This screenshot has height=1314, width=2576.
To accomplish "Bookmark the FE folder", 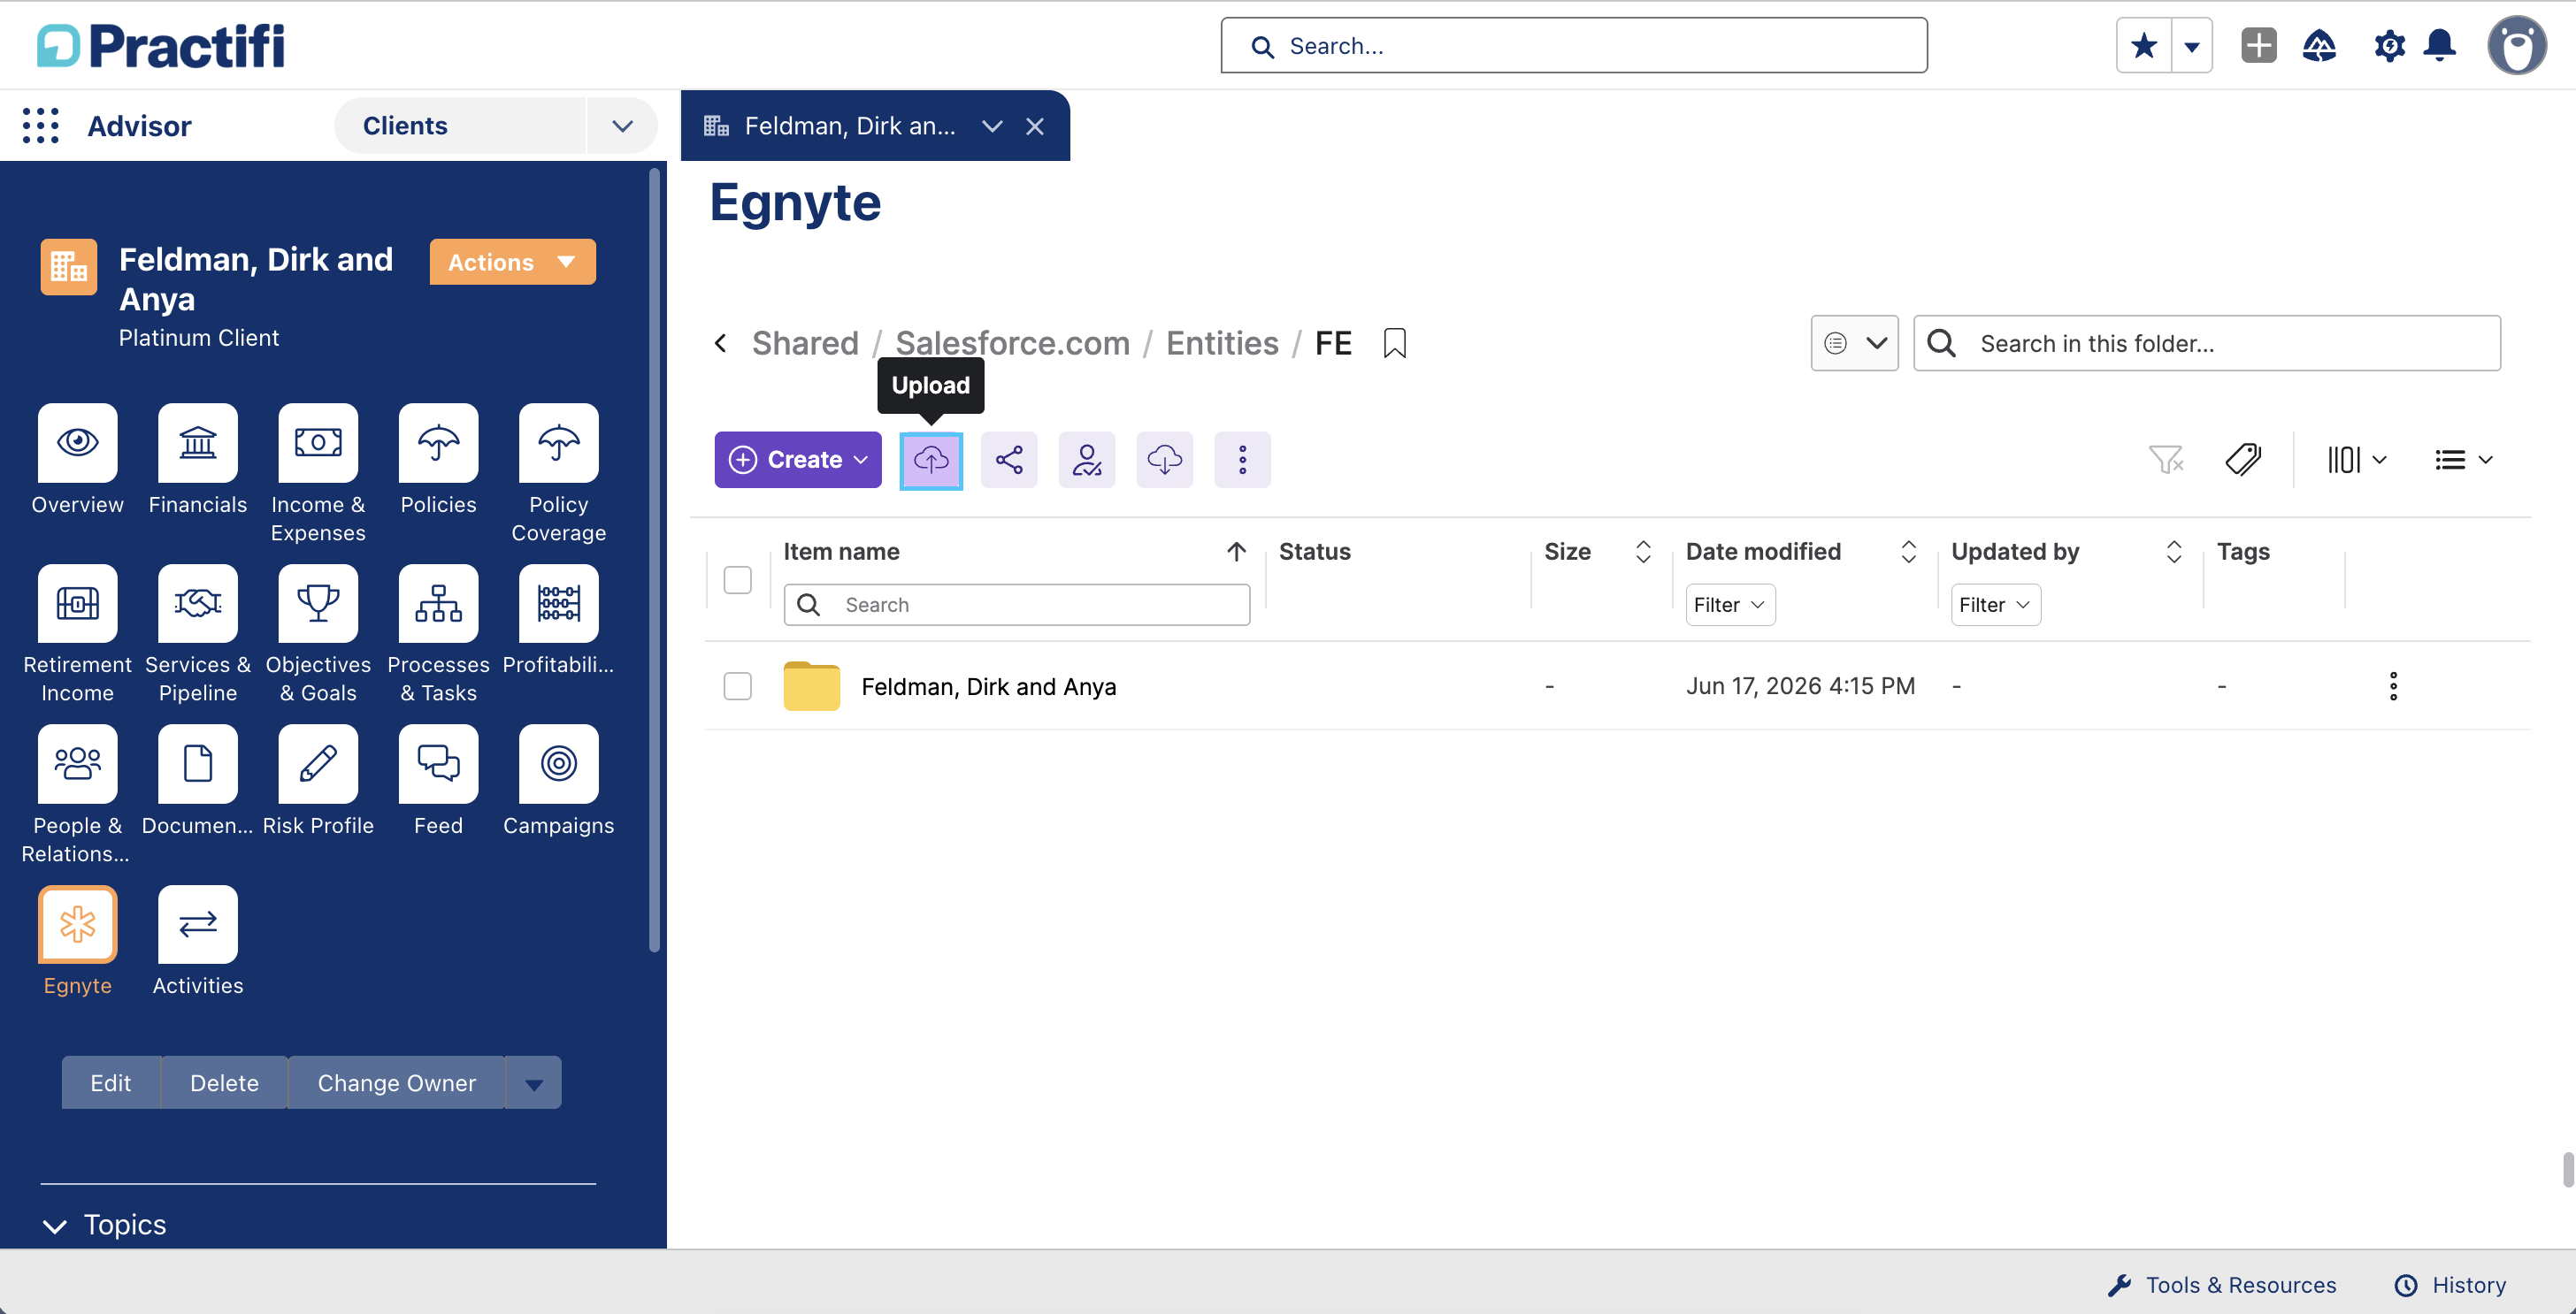I will pos(1394,344).
